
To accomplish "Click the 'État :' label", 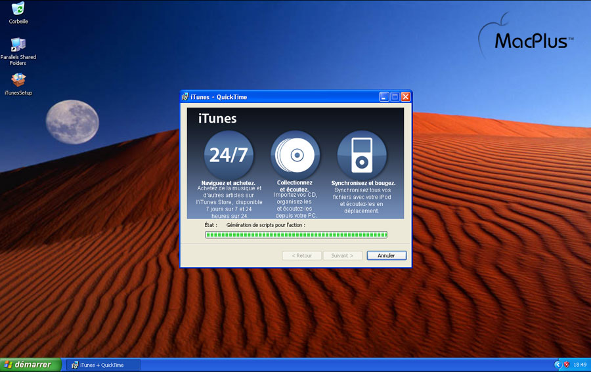I will (211, 225).
